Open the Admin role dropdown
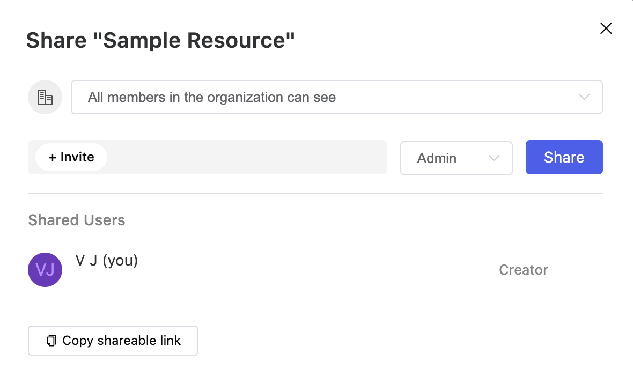The image size is (633, 383). [x=456, y=158]
